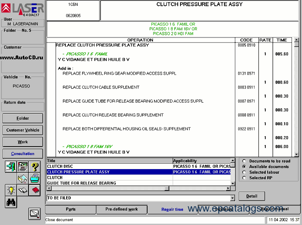Expand the 'TO BE FILED' dropdown
Viewport: 302px width, 225px height.
point(233,198)
